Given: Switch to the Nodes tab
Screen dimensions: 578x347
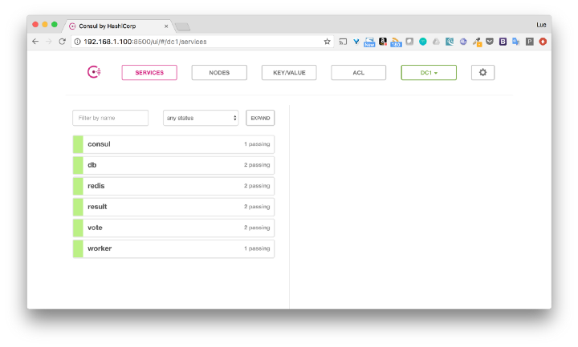Looking at the screenshot, I should 219,72.
